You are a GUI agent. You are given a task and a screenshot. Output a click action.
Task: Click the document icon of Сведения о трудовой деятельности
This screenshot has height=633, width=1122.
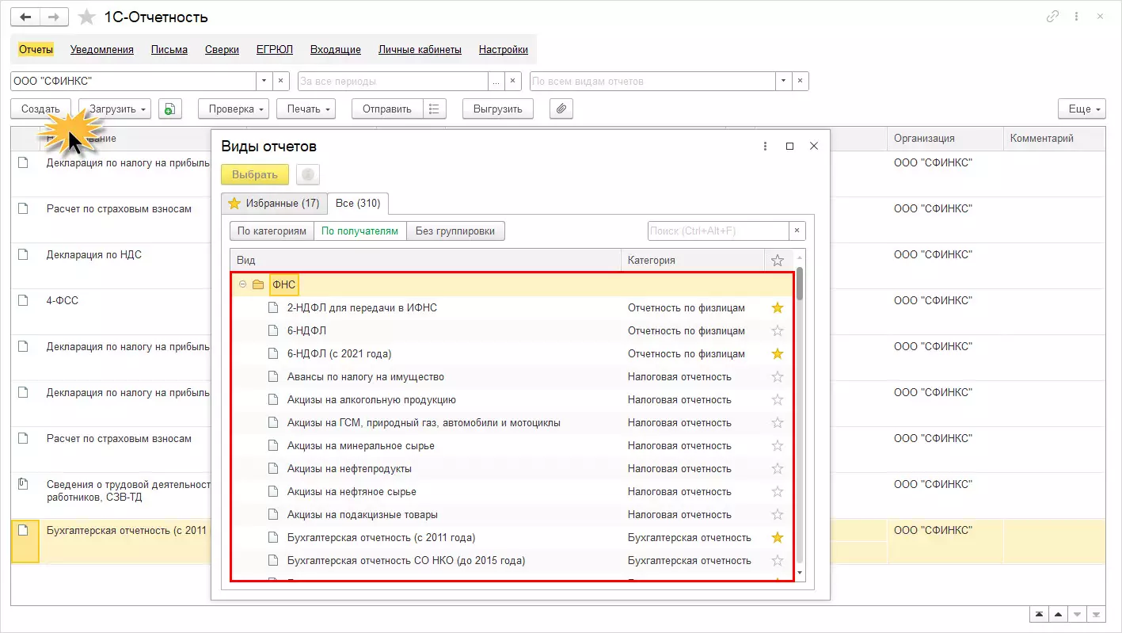tap(23, 484)
